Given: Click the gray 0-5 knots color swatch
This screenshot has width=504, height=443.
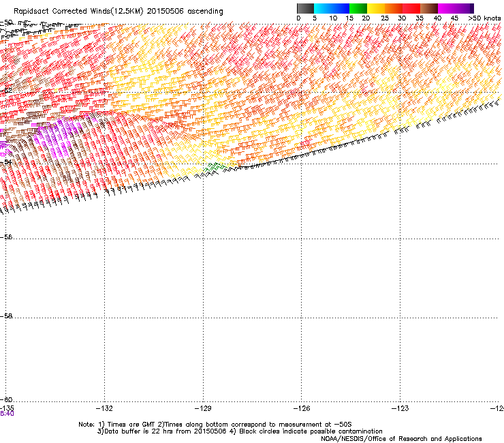Looking at the screenshot, I should (x=305, y=8).
